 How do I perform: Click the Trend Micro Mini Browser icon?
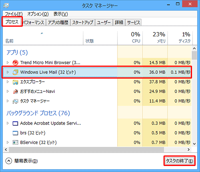coord(15,63)
